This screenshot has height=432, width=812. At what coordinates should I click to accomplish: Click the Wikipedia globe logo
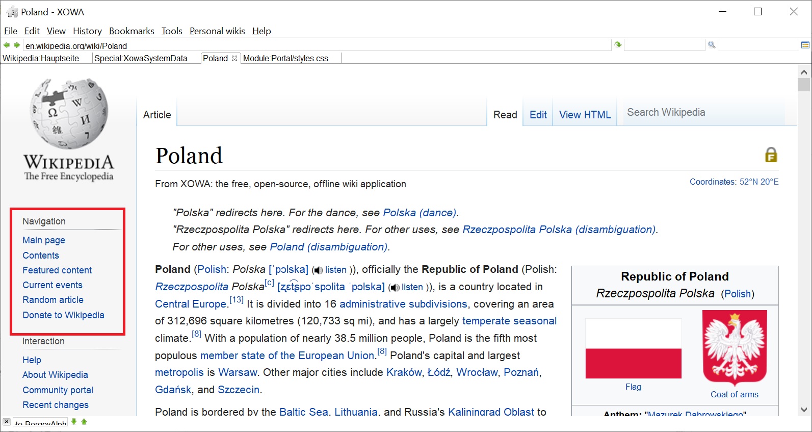point(69,114)
